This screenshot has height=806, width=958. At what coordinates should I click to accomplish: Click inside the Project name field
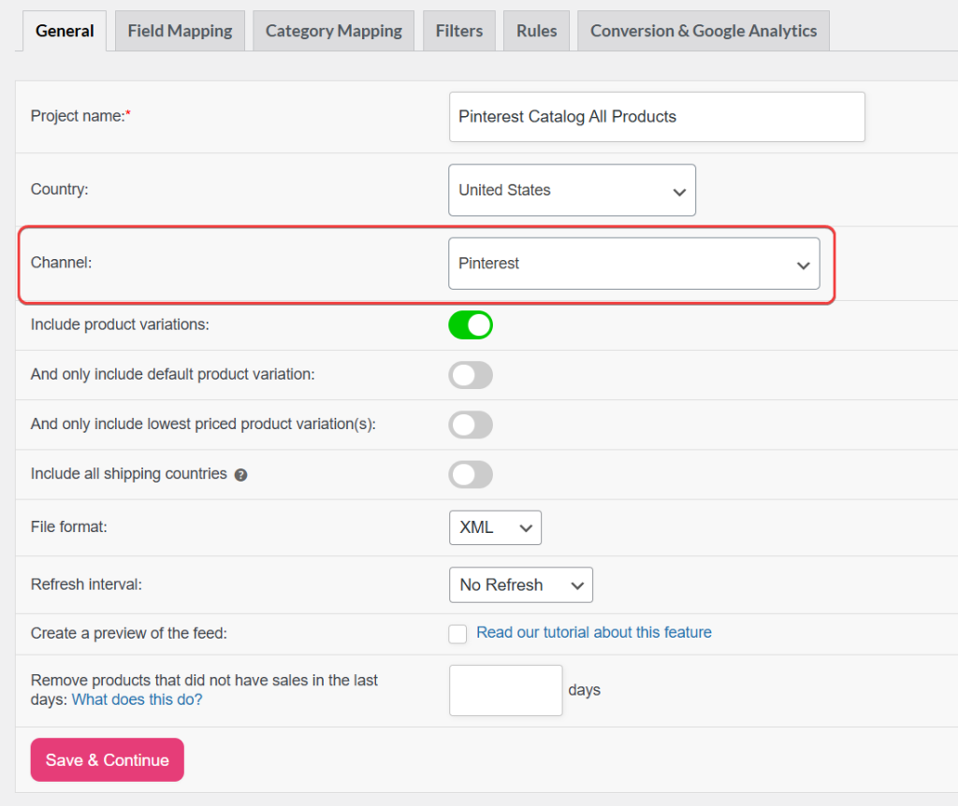coord(657,116)
